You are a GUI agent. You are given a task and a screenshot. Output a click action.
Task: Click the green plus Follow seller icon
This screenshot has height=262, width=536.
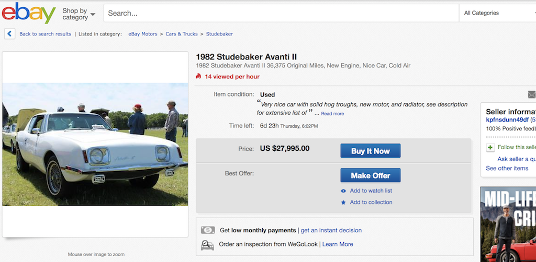pyautogui.click(x=490, y=147)
